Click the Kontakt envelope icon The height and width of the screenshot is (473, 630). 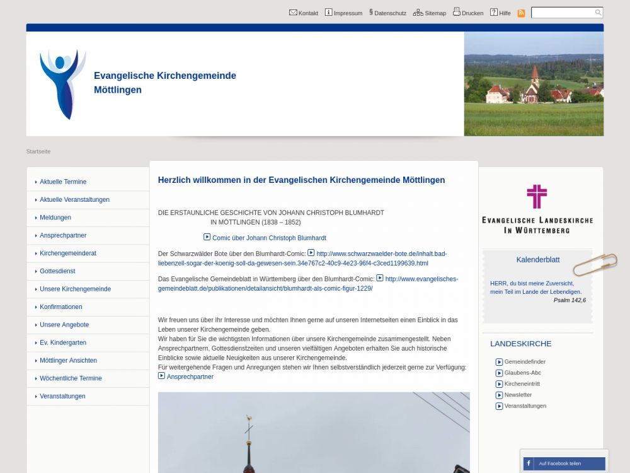click(x=293, y=13)
